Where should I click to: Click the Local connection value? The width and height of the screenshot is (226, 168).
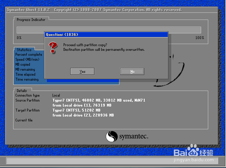[x=56, y=96]
